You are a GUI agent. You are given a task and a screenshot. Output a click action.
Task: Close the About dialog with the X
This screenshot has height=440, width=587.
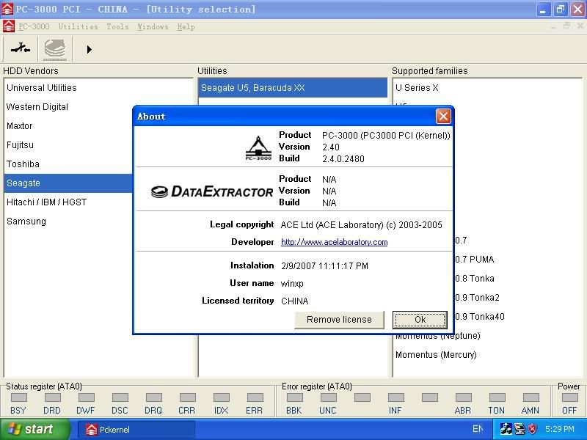click(x=443, y=117)
